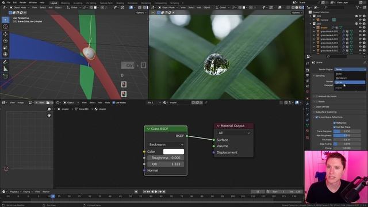Open the Marker menu in timeline
Screen dimensions: 368x207
coord(46,191)
